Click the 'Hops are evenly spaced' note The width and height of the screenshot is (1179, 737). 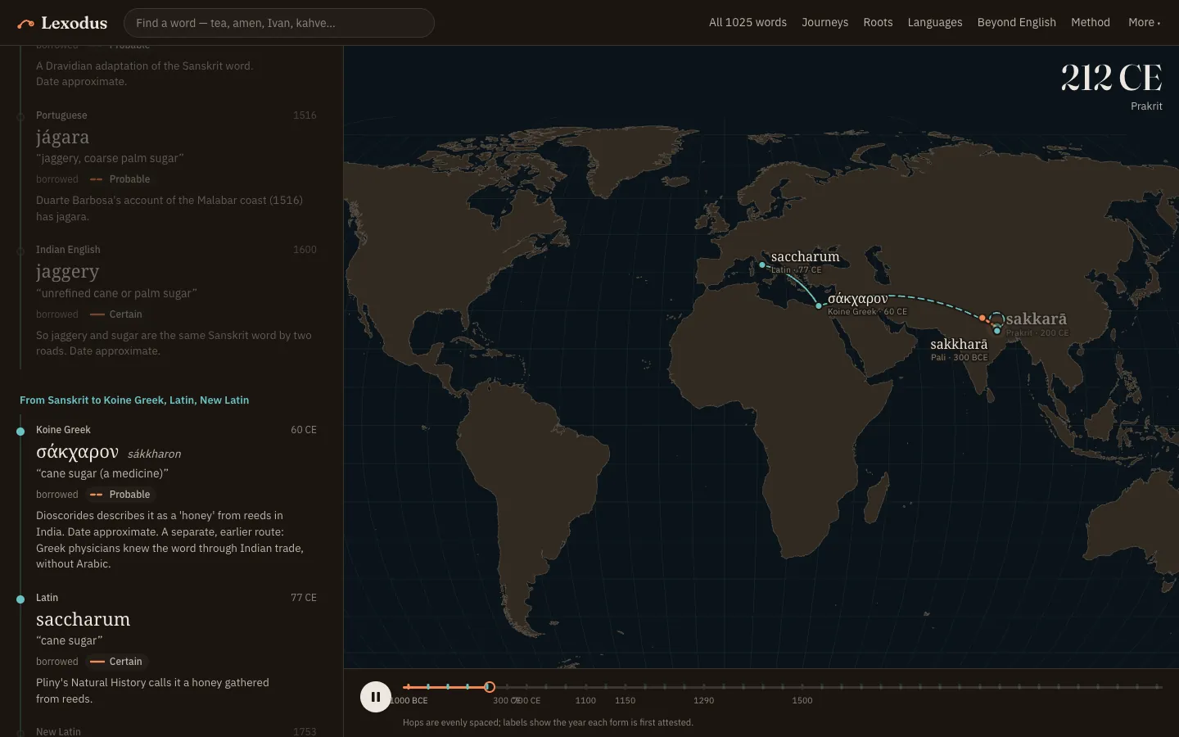548,722
